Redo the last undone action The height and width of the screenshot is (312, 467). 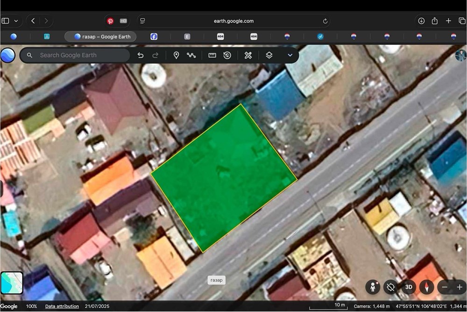pyautogui.click(x=155, y=55)
